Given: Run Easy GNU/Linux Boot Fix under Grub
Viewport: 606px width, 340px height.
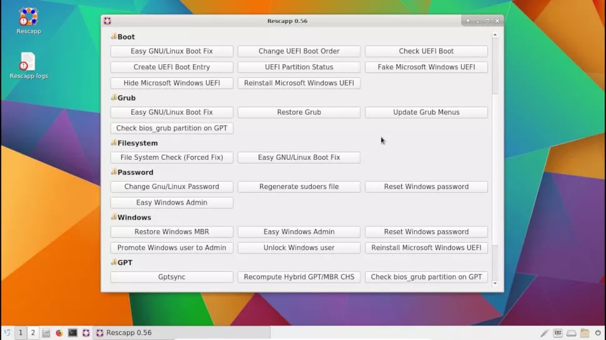Looking at the screenshot, I should (x=172, y=112).
